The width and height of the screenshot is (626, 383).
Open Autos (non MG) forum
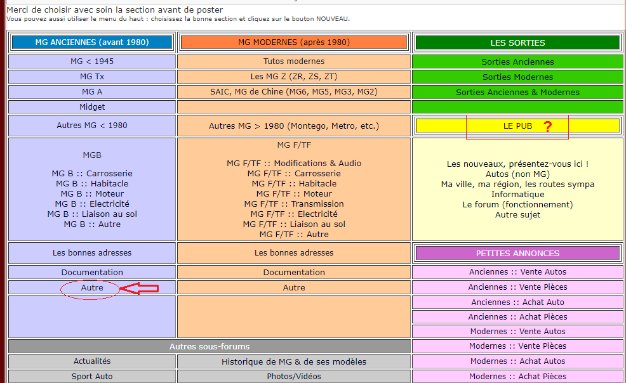[x=517, y=174]
